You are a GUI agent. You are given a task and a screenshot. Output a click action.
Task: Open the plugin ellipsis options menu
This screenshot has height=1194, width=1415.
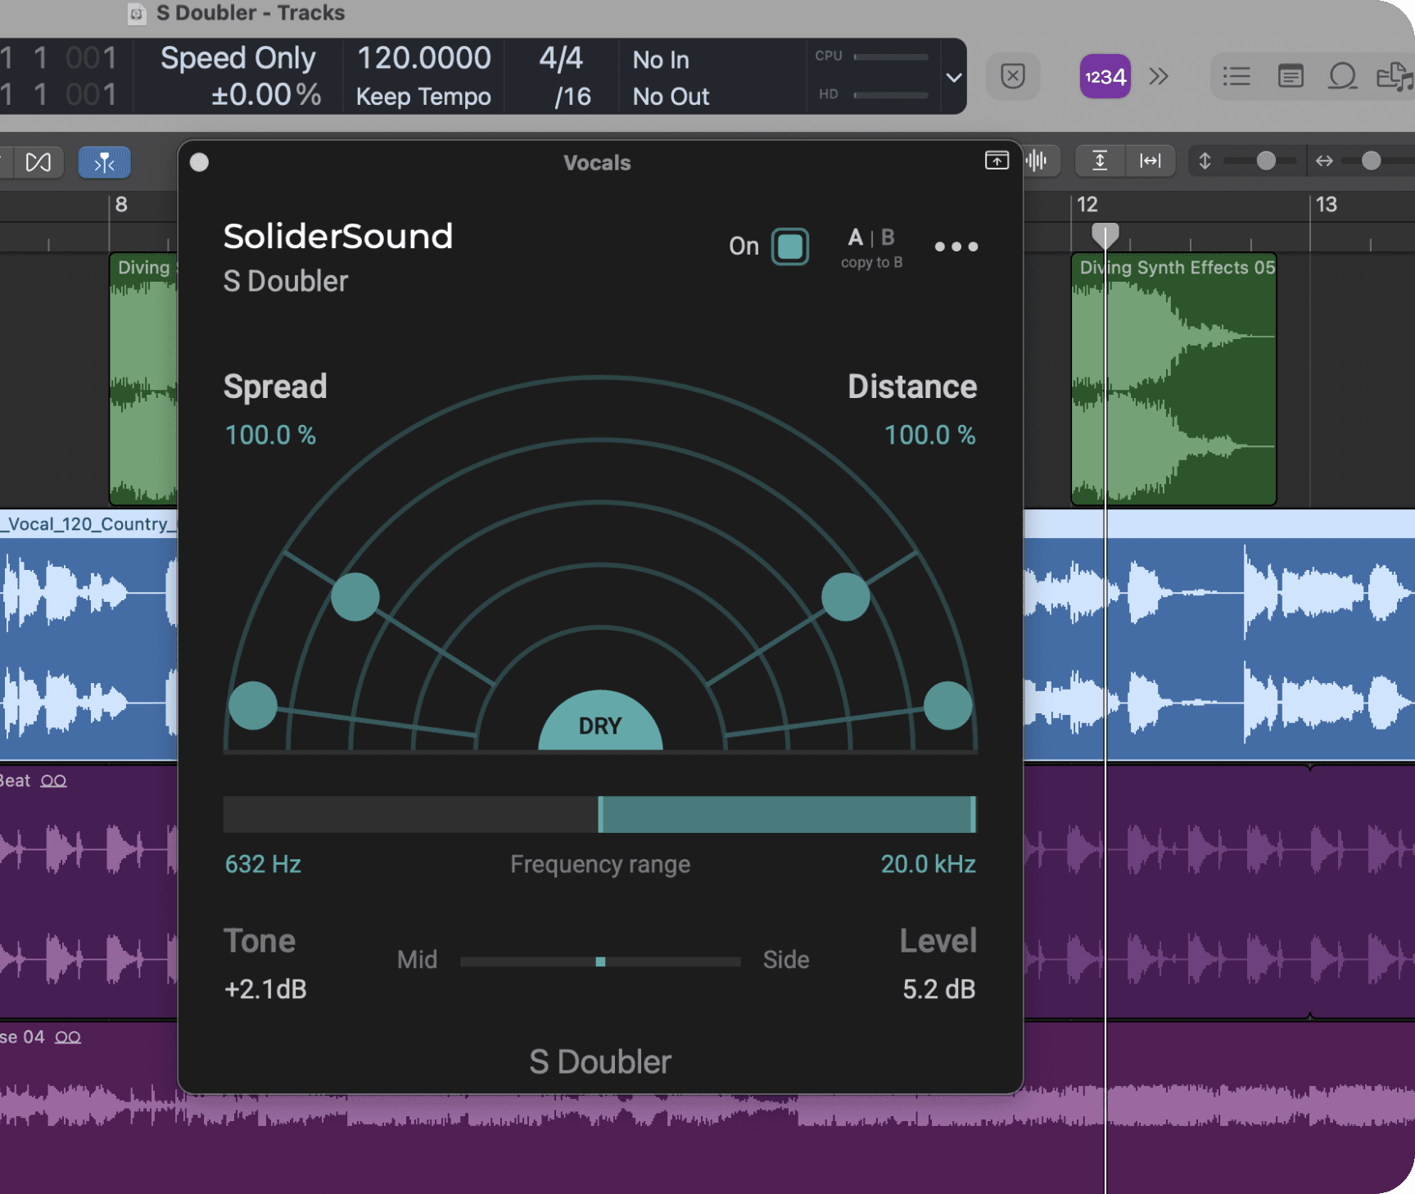(956, 246)
